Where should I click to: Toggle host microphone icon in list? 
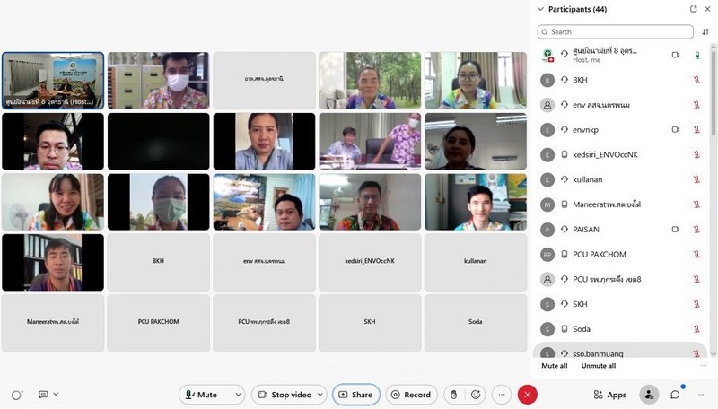coord(697,55)
